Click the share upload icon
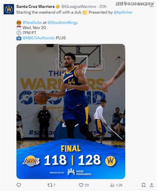Viewport: 157px width, 191px height. click(151, 185)
